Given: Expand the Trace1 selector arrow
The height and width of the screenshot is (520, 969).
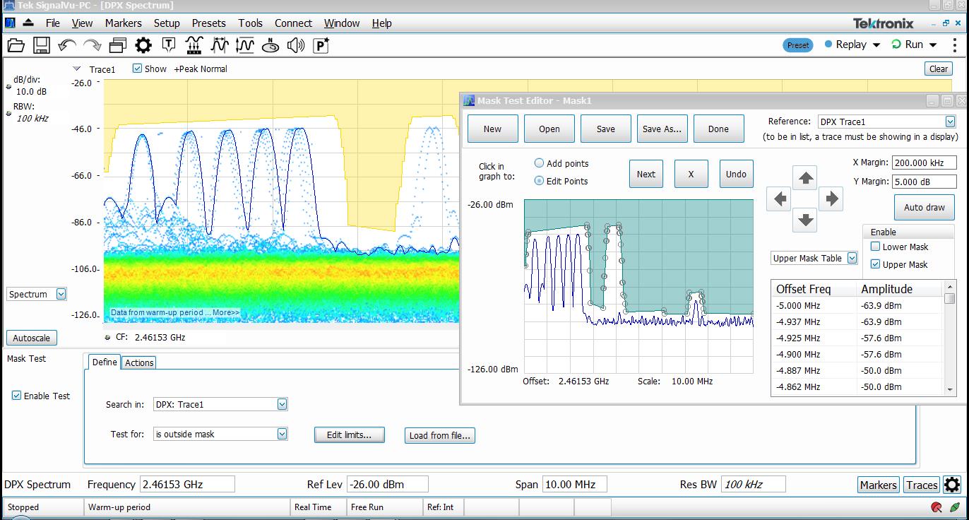Looking at the screenshot, I should 77,69.
